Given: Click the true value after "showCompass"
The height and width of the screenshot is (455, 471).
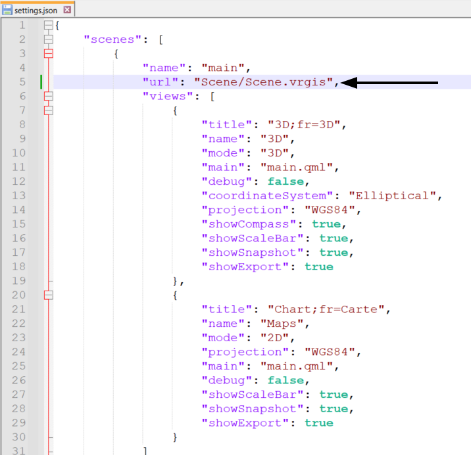Looking at the screenshot, I should pos(344,224).
